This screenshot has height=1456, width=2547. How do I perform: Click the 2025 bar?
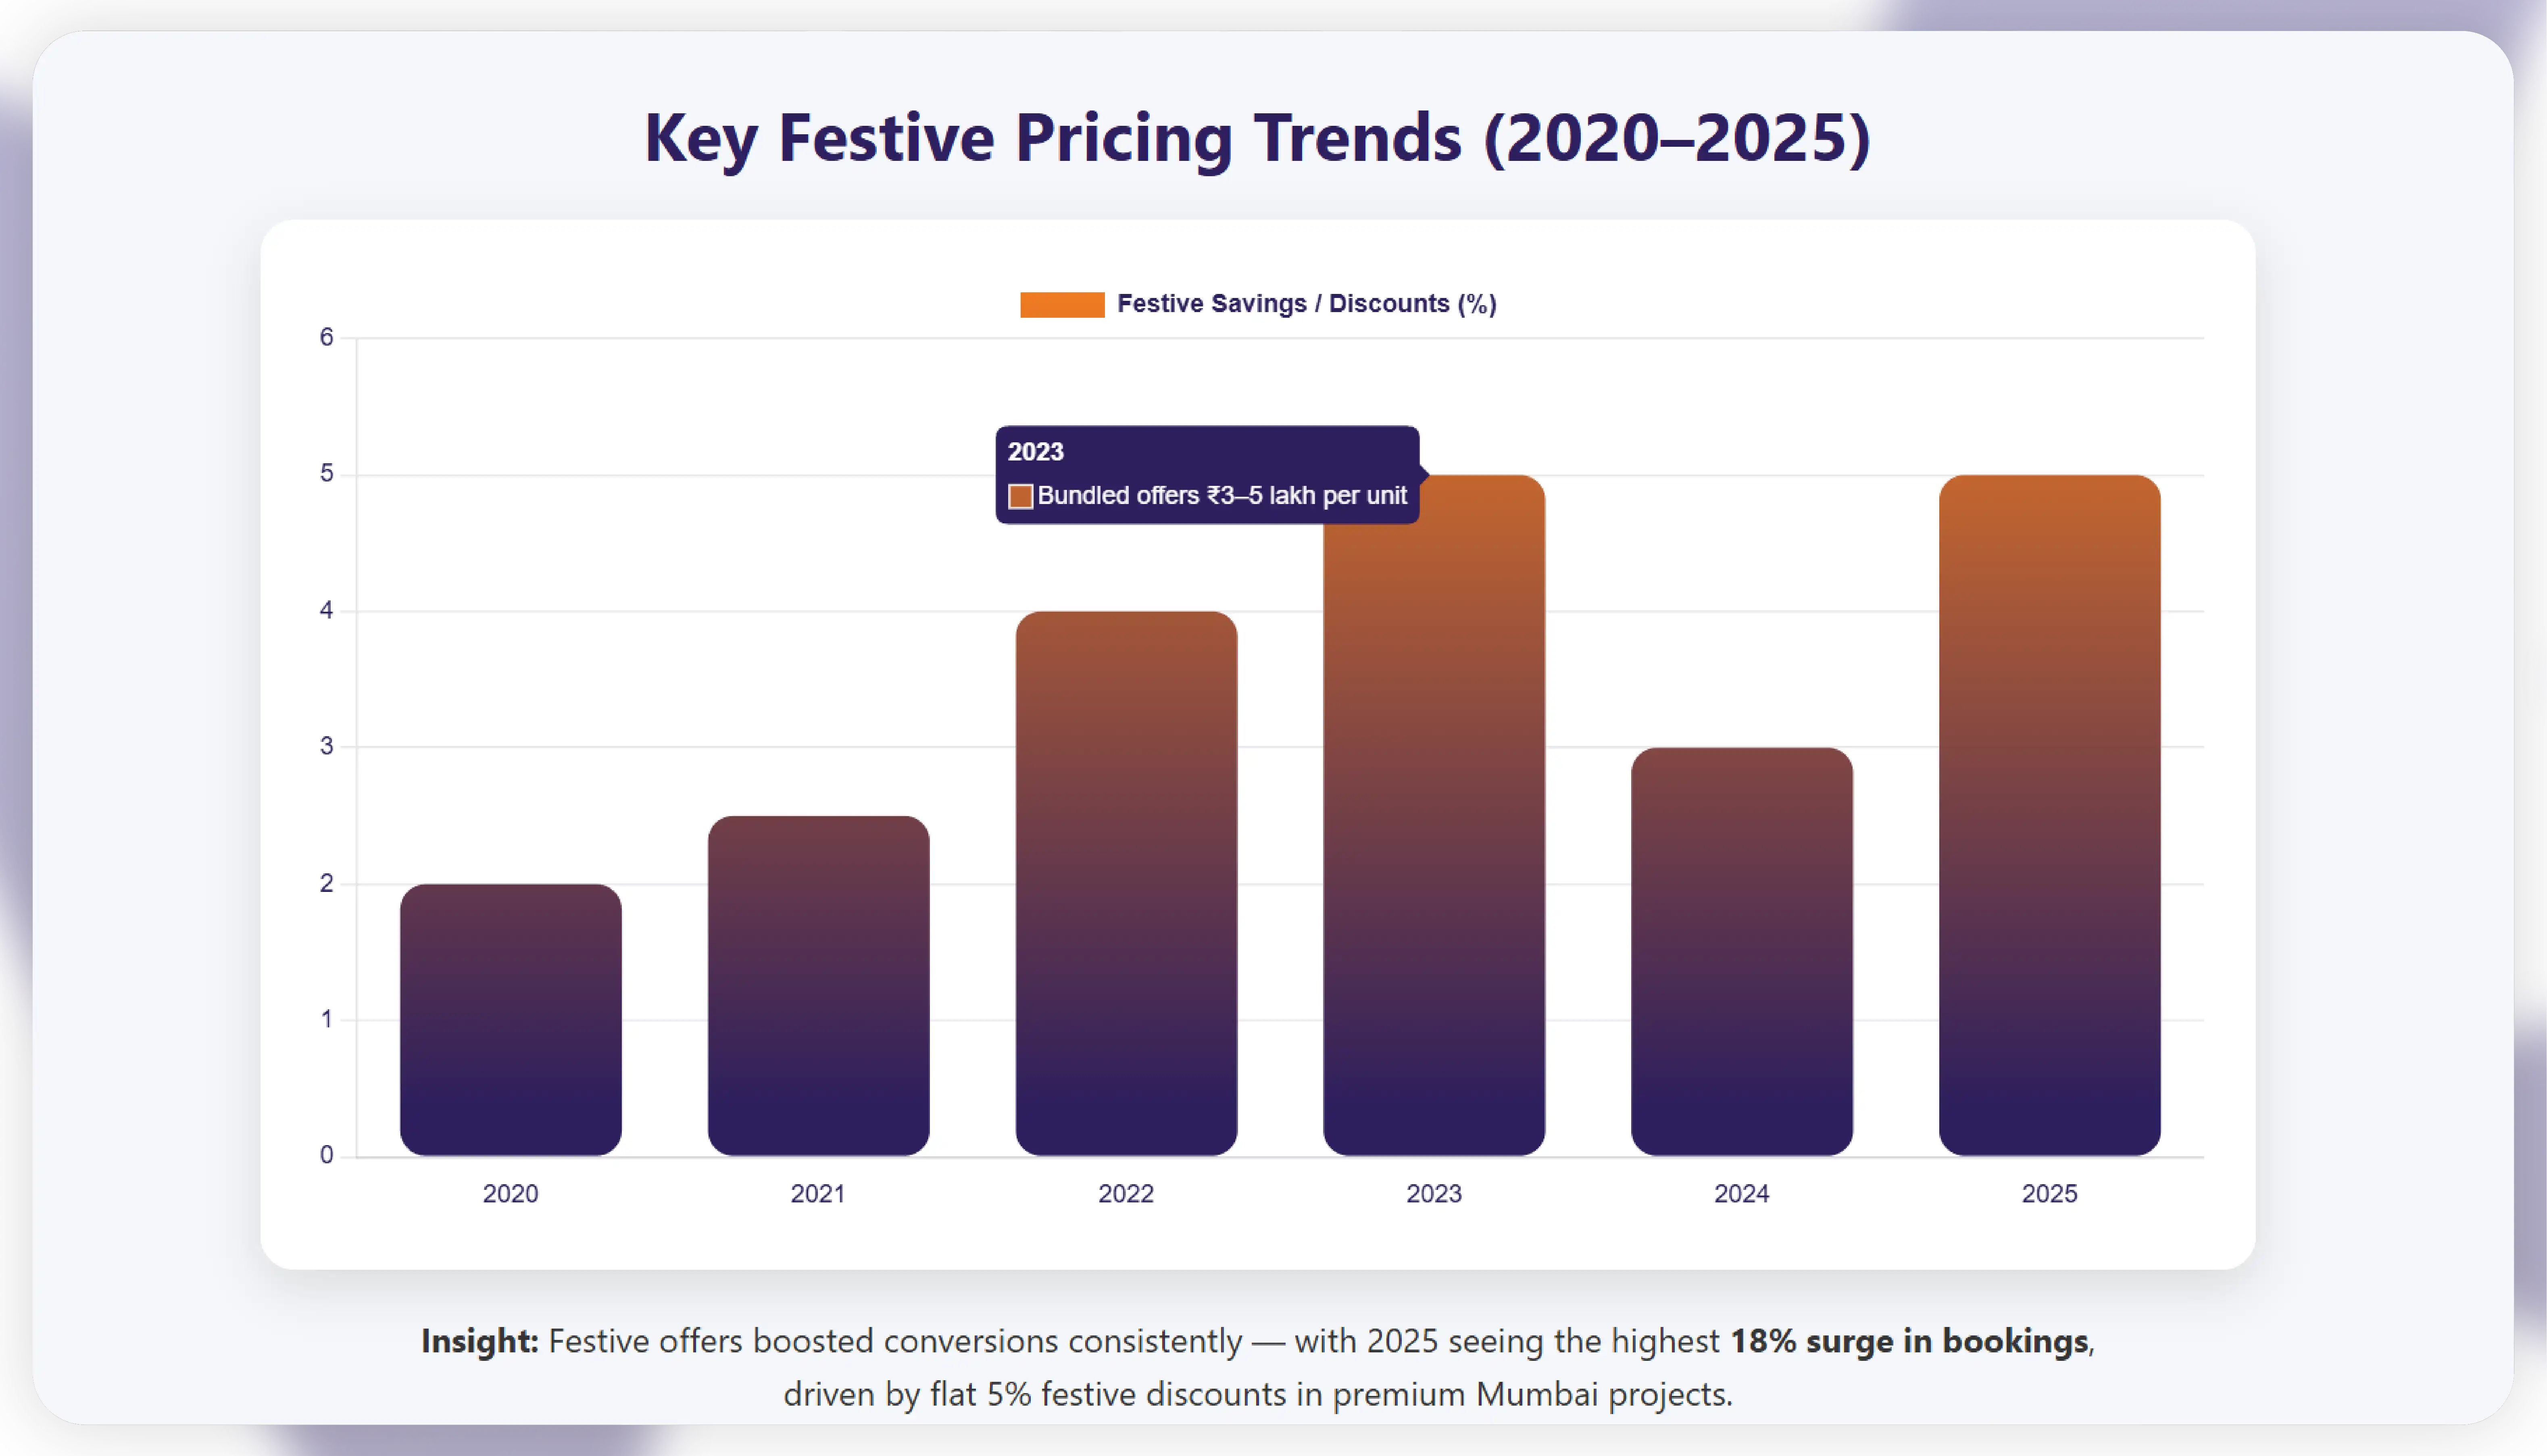coord(2049,815)
